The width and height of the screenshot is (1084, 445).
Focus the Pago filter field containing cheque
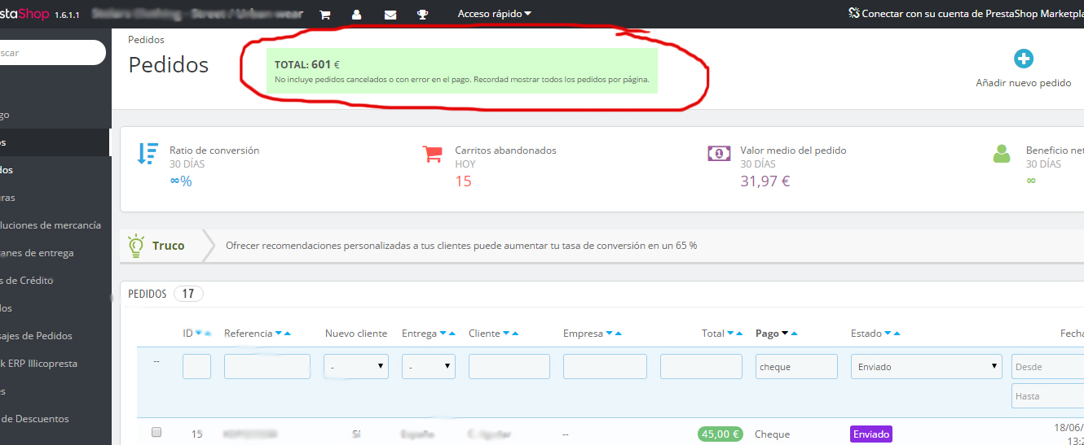coord(796,367)
